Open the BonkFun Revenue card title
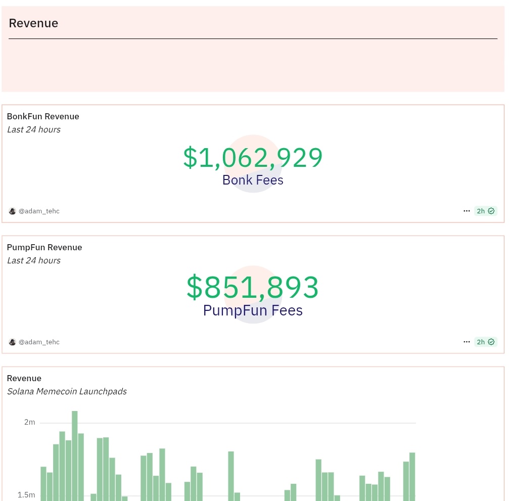The image size is (515, 501). (x=43, y=117)
